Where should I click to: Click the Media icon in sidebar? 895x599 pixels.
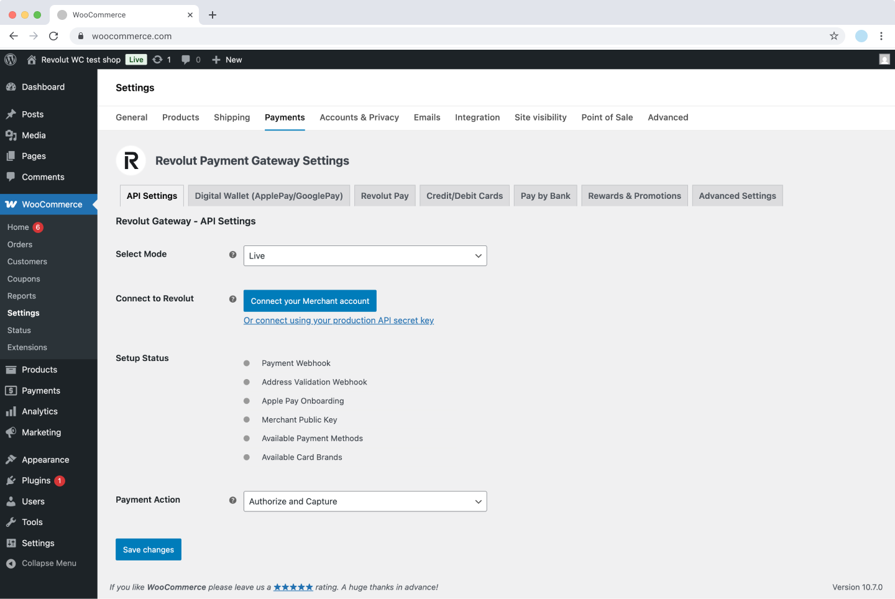point(11,135)
